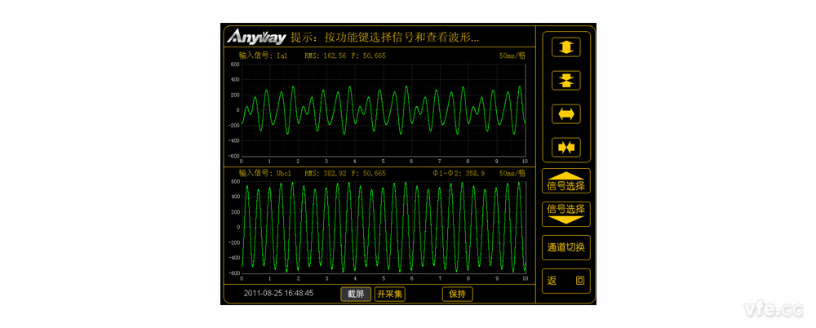Click the lower Ubc1 waveform plot
This screenshot has height=328, width=816.
384,227
